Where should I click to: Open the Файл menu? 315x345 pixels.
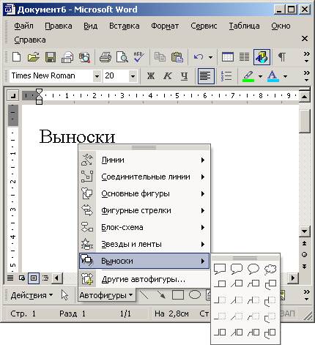click(23, 26)
